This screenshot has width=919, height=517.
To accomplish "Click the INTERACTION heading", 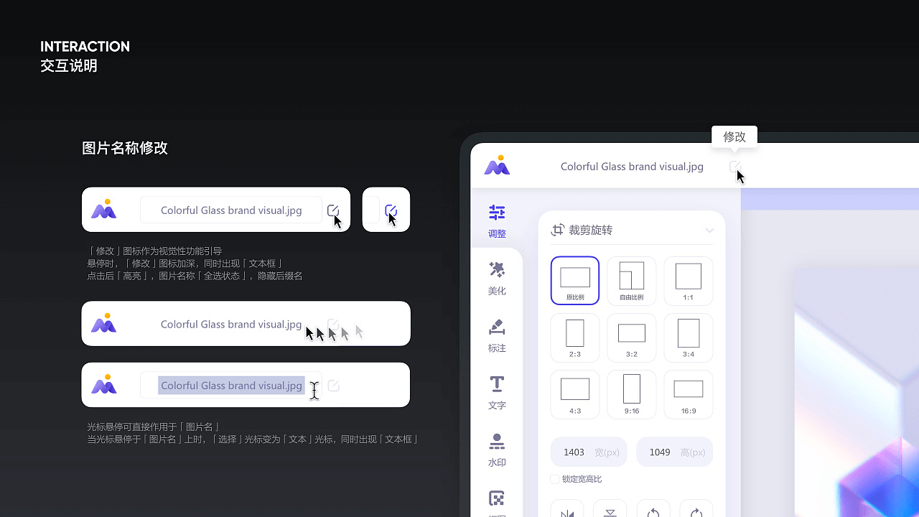I will coord(85,47).
